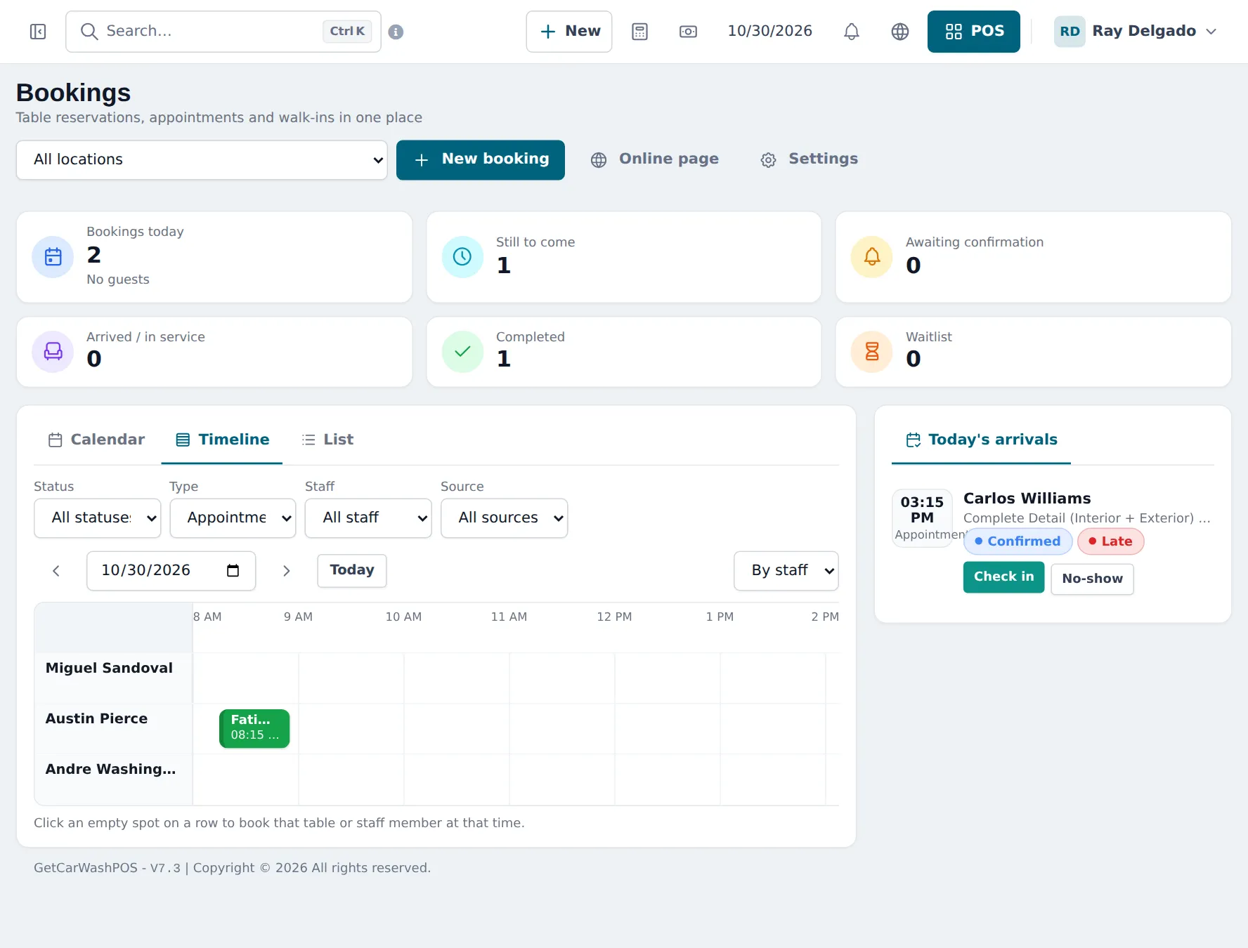Open notifications bell in header
The height and width of the screenshot is (948, 1248).
[x=851, y=32]
